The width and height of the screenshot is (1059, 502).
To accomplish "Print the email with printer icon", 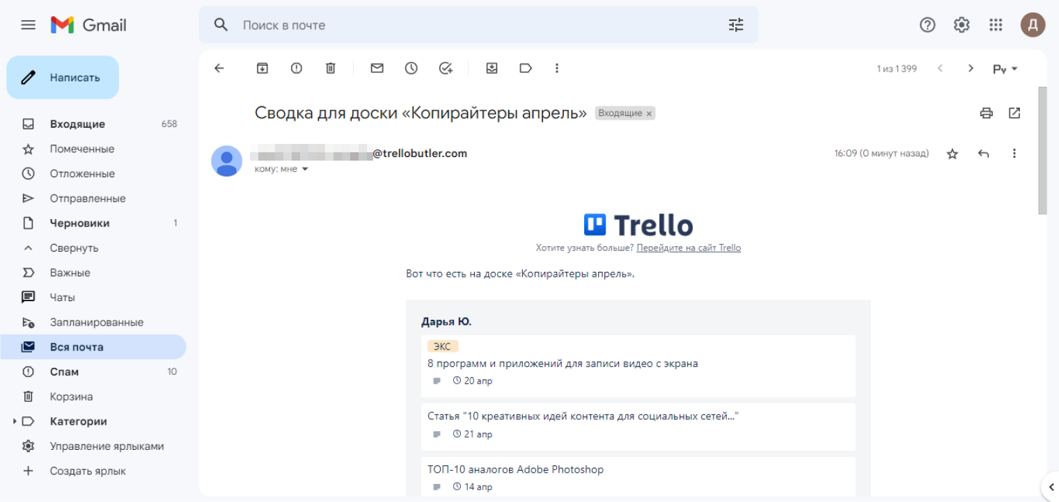I will pos(986,113).
